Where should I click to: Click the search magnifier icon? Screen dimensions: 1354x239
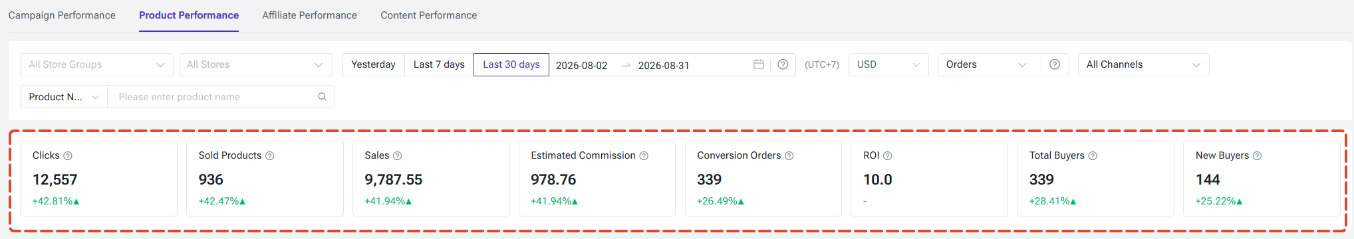click(x=323, y=97)
